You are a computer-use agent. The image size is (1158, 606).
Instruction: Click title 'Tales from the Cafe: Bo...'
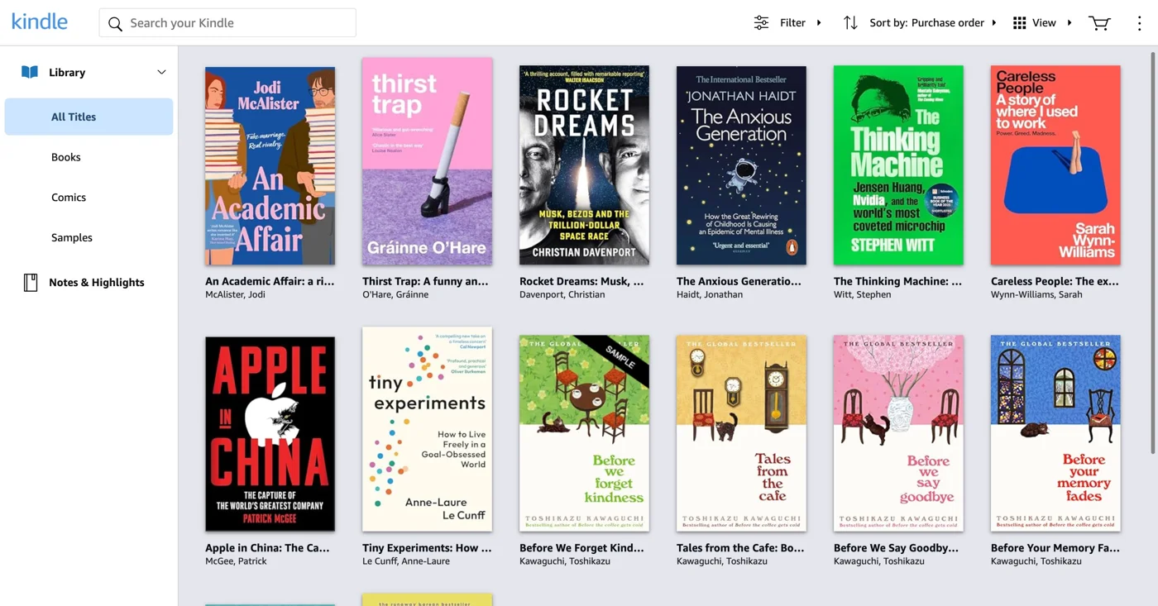tap(740, 547)
